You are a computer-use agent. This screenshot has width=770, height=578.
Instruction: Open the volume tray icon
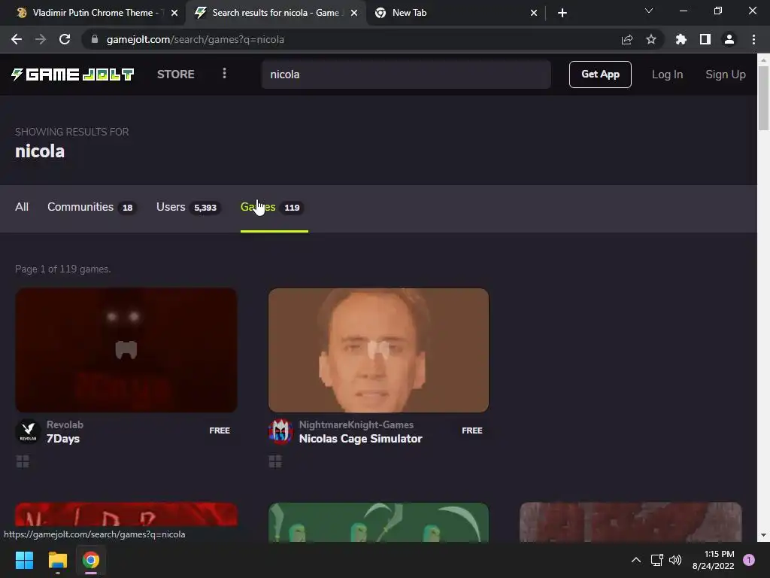pyautogui.click(x=675, y=560)
